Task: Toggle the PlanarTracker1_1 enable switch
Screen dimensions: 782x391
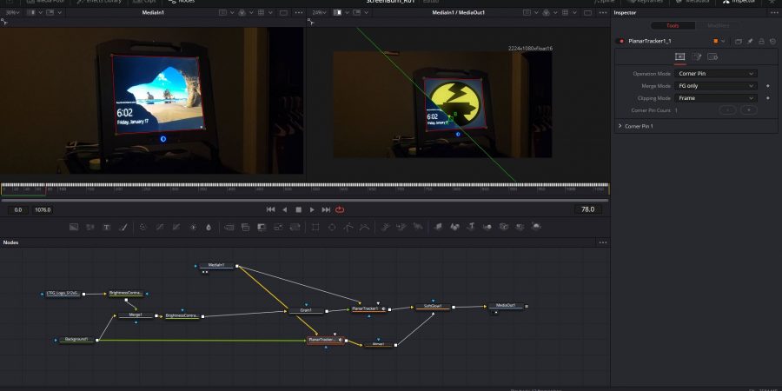Action: point(620,41)
